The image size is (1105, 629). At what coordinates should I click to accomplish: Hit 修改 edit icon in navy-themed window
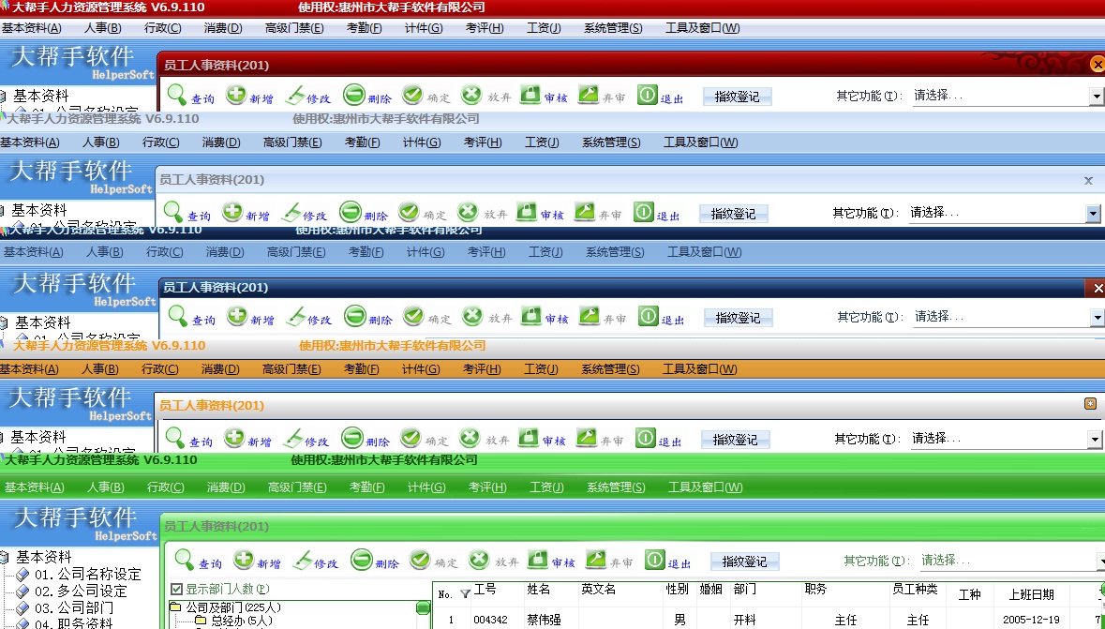click(x=296, y=316)
